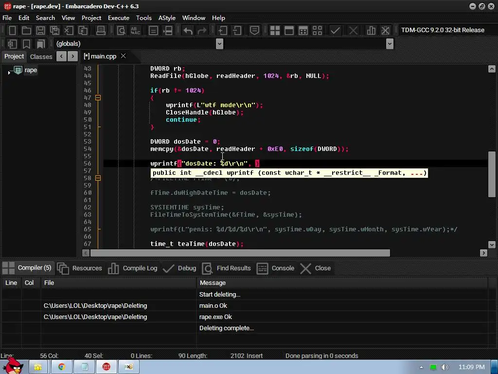498x374 pixels.
Task: Click the Open file folder icon
Action: pyautogui.click(x=26, y=31)
